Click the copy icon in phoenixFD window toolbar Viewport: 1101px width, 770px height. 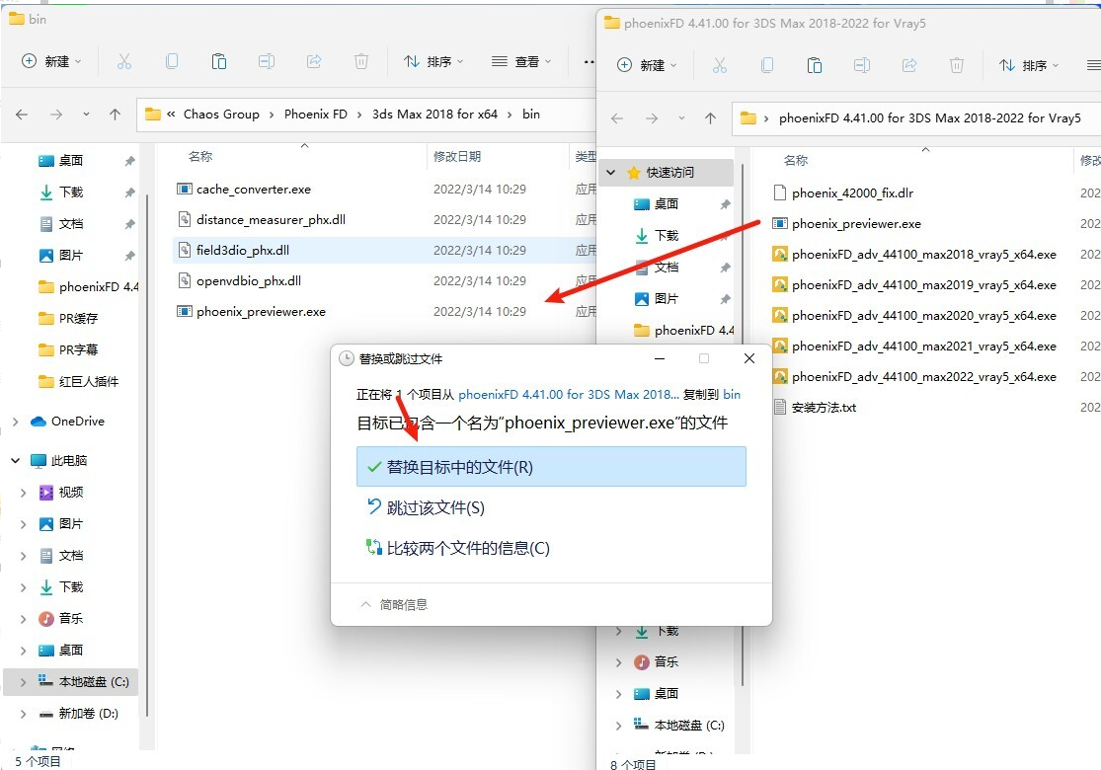[767, 65]
